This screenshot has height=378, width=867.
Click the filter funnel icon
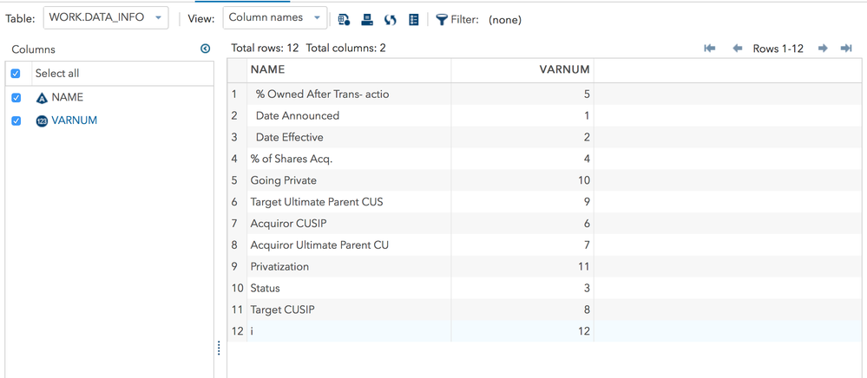click(x=442, y=19)
